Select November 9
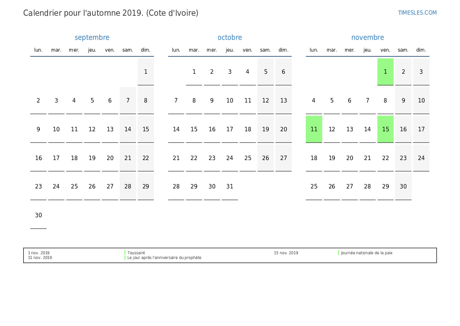 403,101
